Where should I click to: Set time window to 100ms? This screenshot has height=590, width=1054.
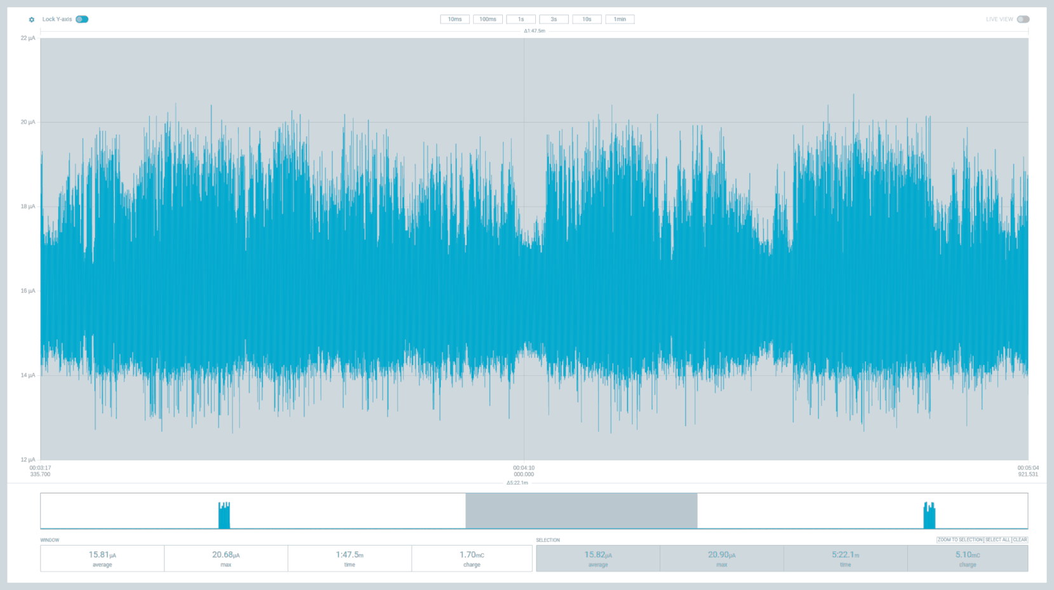tap(488, 19)
